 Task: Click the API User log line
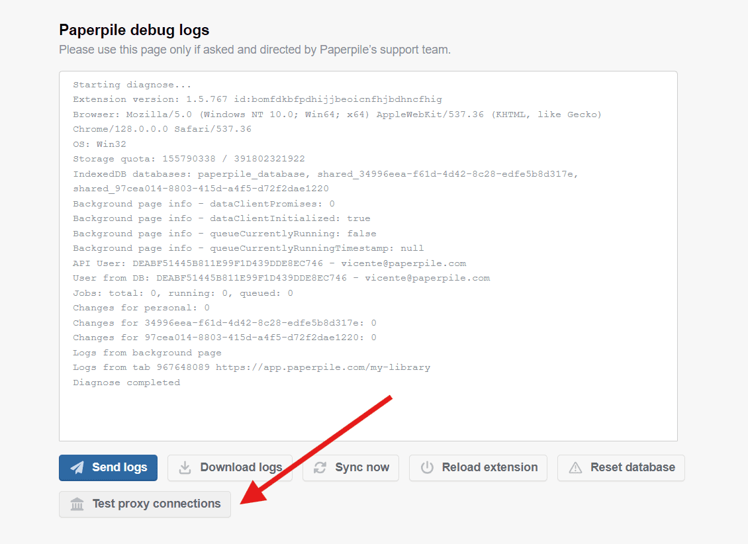[269, 263]
